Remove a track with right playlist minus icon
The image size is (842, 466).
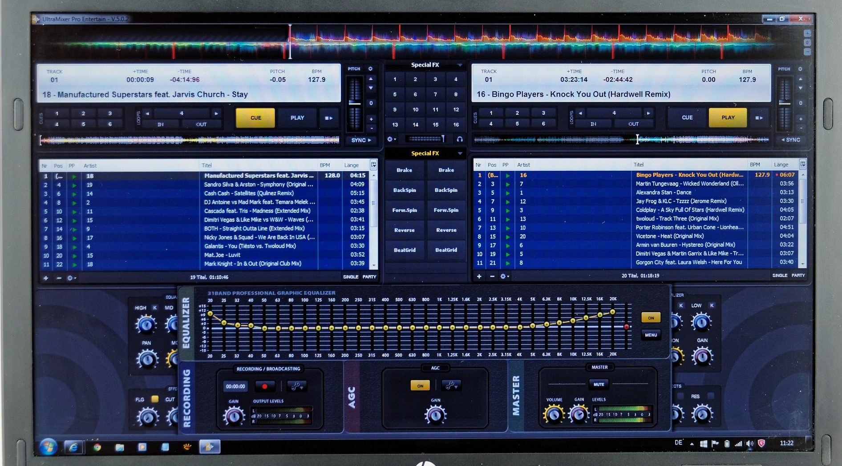tap(492, 276)
